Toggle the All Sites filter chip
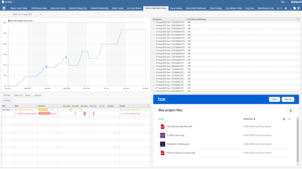Viewport: 302px width, 169px height. (x=7, y=100)
